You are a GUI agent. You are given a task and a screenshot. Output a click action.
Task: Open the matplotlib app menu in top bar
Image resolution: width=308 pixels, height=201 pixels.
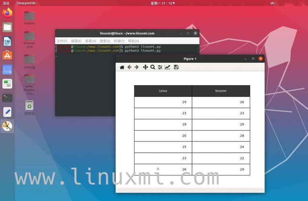pos(27,3)
